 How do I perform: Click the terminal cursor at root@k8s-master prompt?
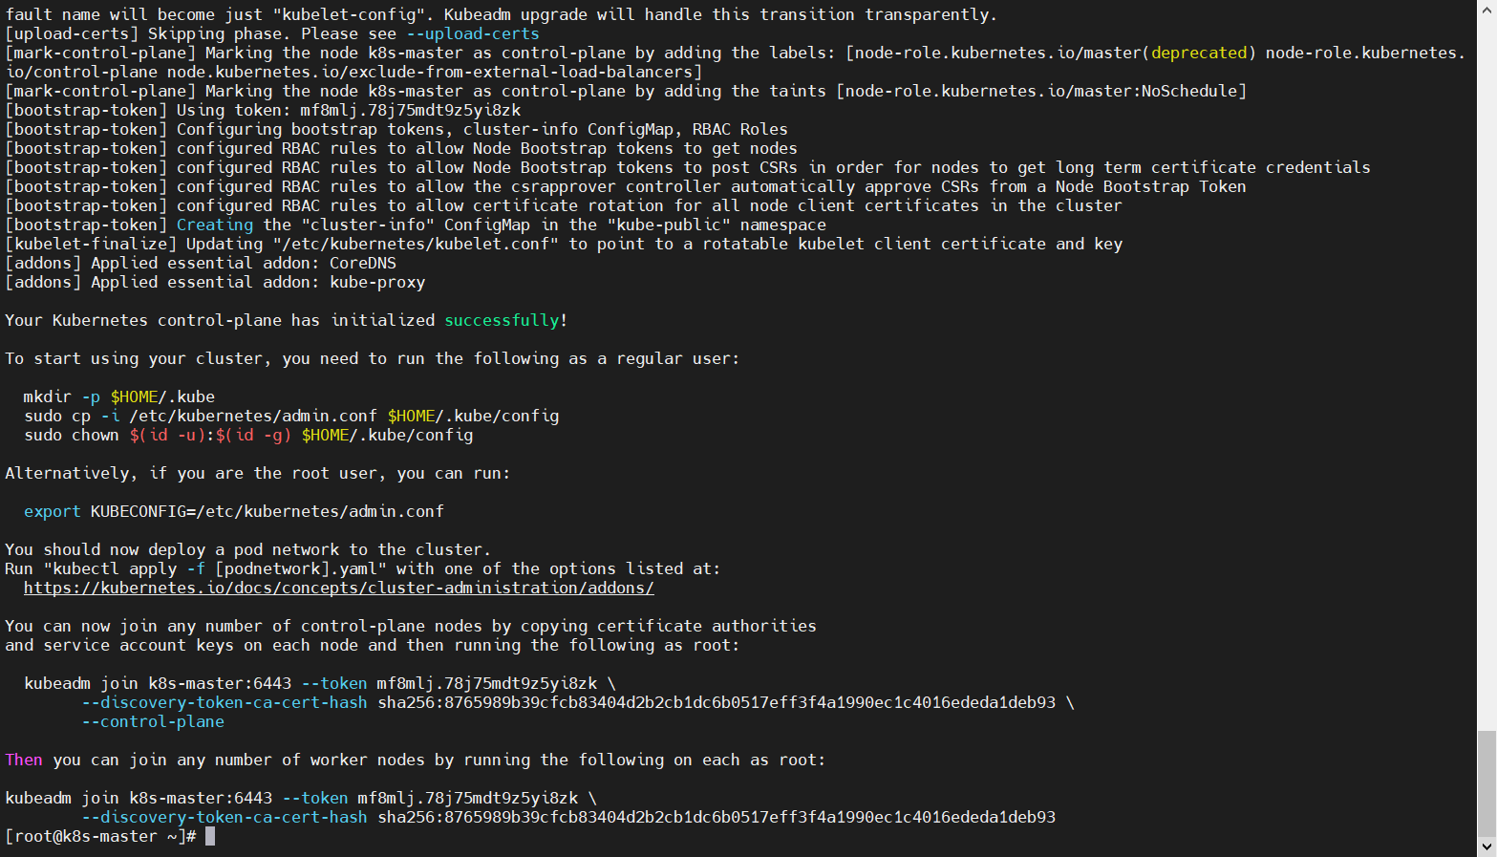pos(210,836)
